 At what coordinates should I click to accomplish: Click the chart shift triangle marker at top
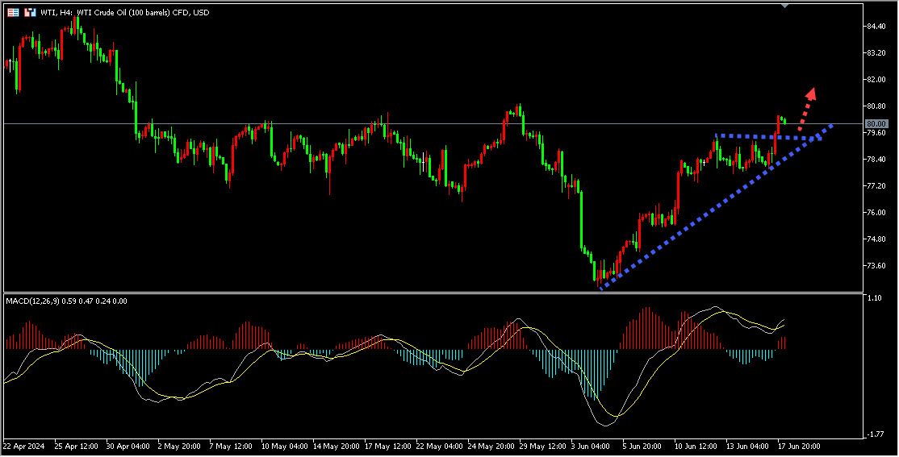(785, 6)
